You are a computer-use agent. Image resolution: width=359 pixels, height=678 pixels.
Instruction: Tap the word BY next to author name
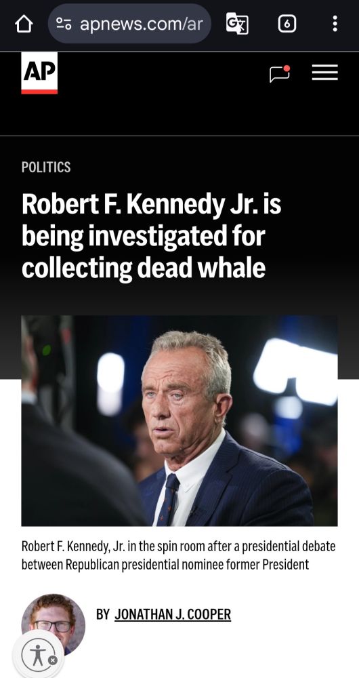(x=103, y=614)
